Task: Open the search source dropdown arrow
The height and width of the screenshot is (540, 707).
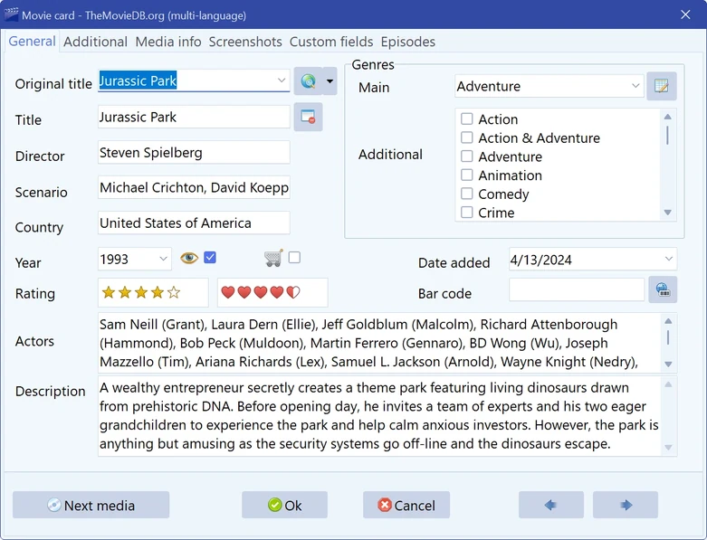Action: point(330,81)
